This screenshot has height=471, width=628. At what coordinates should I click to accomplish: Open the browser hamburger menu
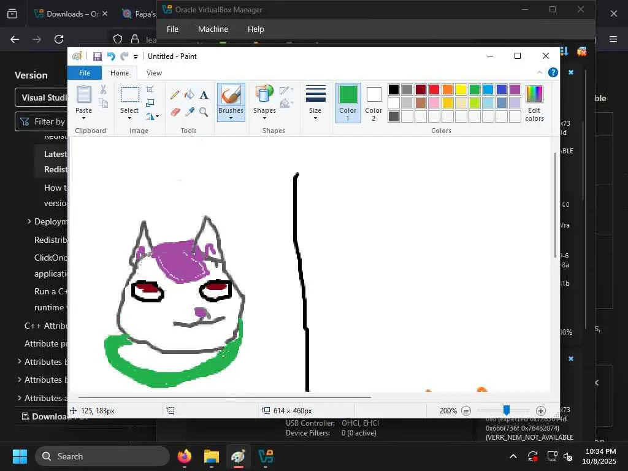(613, 39)
